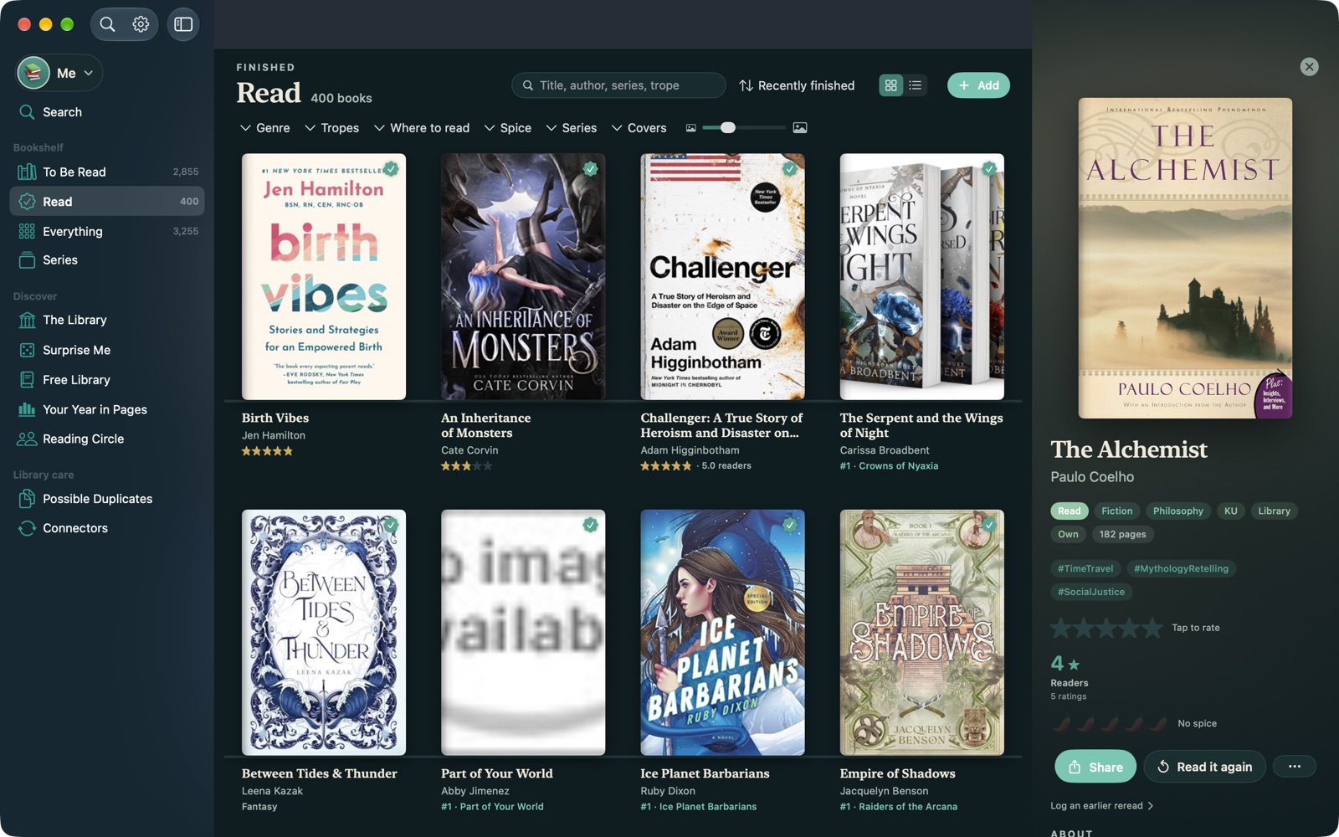Click the #MythologyRetelling trope tag

pos(1181,568)
